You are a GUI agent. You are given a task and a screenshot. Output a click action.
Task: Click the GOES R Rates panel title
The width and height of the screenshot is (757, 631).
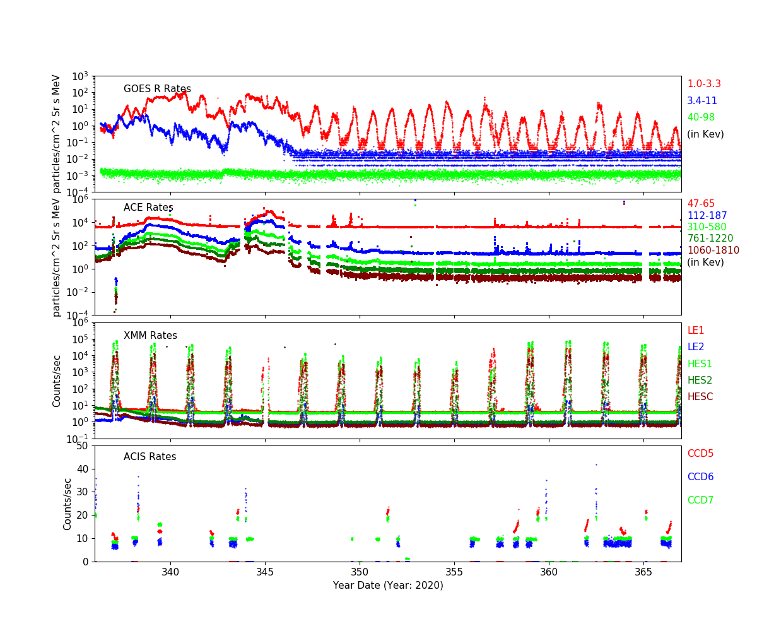coord(157,89)
